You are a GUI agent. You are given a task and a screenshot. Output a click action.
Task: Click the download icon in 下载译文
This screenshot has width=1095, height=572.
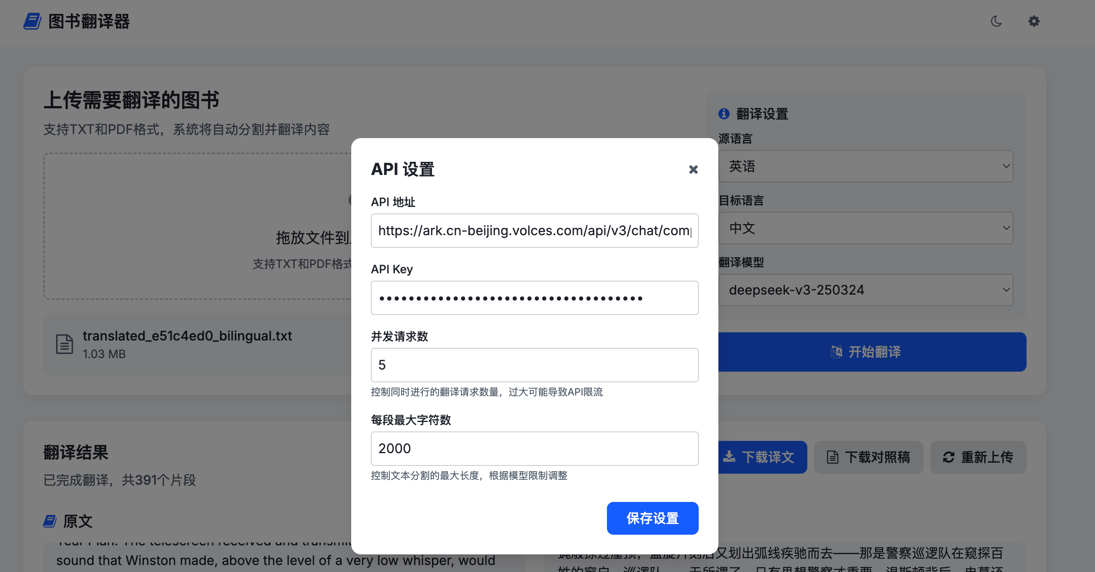(x=729, y=457)
